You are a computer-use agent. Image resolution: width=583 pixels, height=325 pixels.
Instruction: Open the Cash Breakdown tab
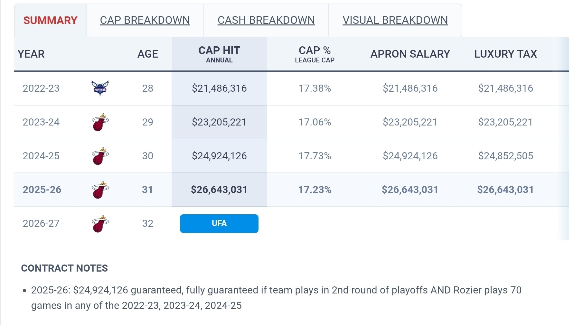[266, 20]
